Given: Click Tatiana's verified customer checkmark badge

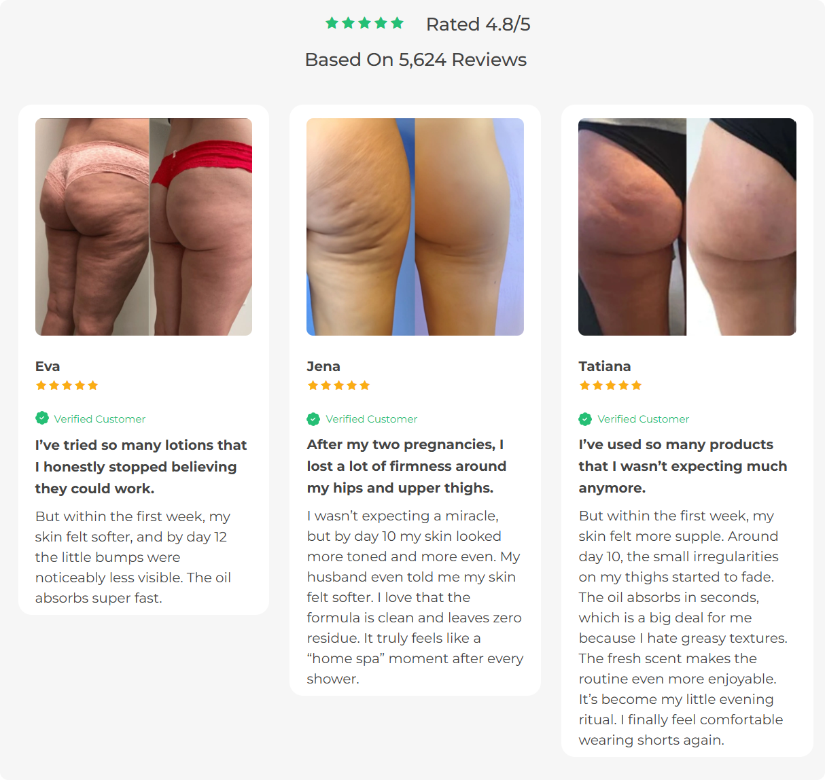Looking at the screenshot, I should (x=585, y=419).
